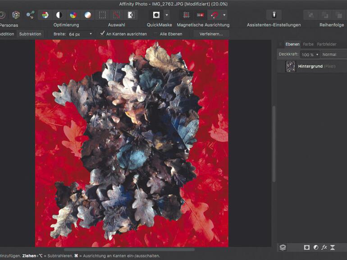Viewport: 347px width, 260px height.
Task: Switch to the Farbe tab
Action: coord(308,45)
